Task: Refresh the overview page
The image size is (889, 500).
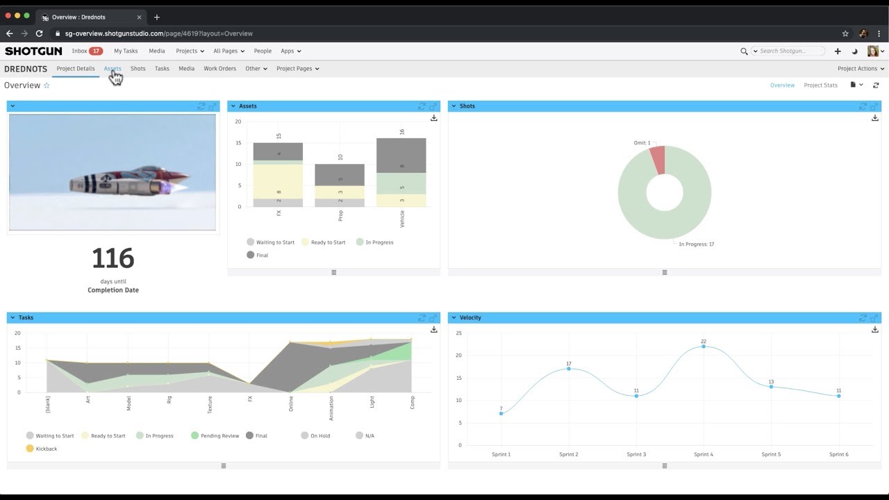Action: point(876,85)
